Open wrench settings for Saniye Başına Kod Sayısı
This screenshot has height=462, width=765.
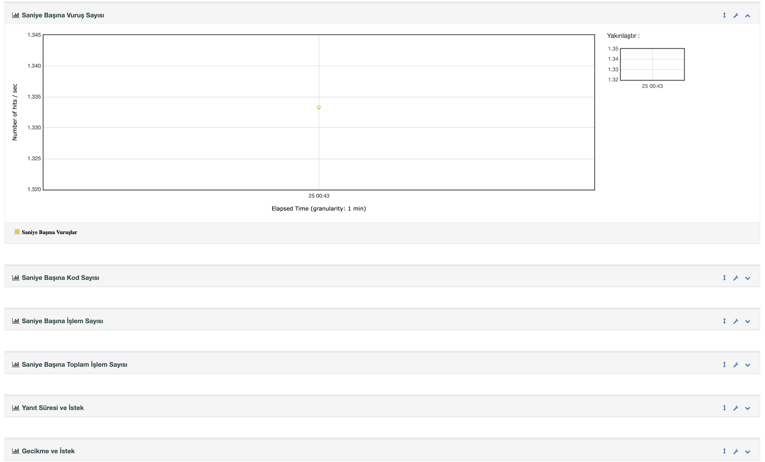tap(736, 278)
